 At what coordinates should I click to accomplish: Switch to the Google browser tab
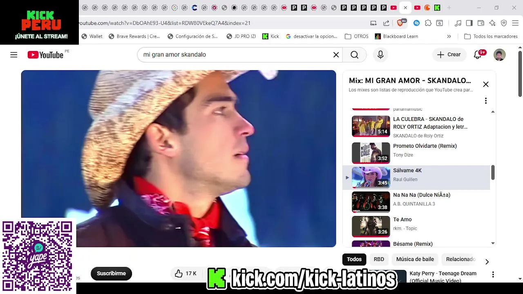click(x=174, y=8)
